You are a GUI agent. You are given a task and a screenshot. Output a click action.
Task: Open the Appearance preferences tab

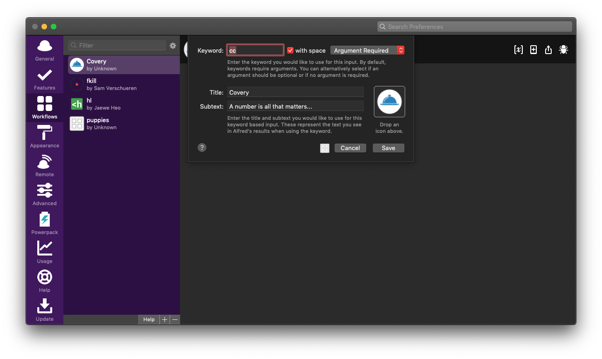(x=45, y=137)
